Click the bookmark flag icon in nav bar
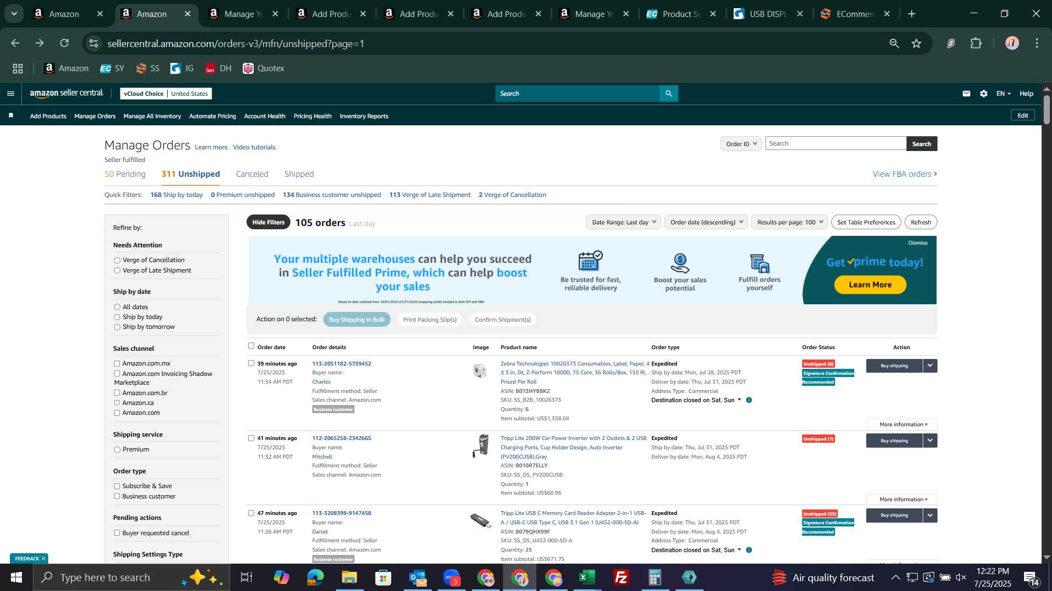 11,115
